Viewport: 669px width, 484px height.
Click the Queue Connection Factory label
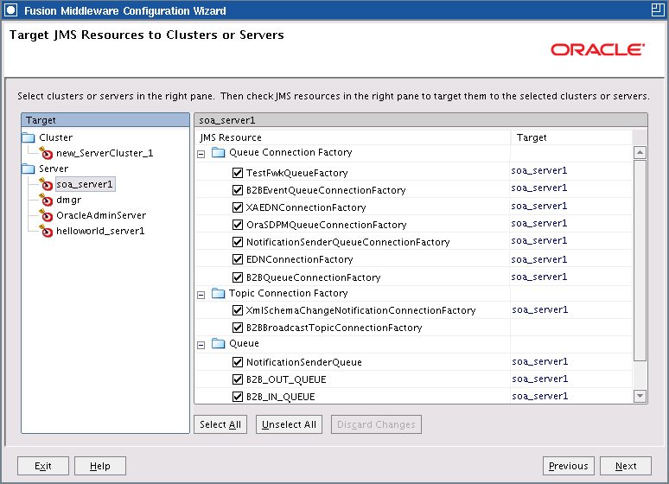pos(290,152)
